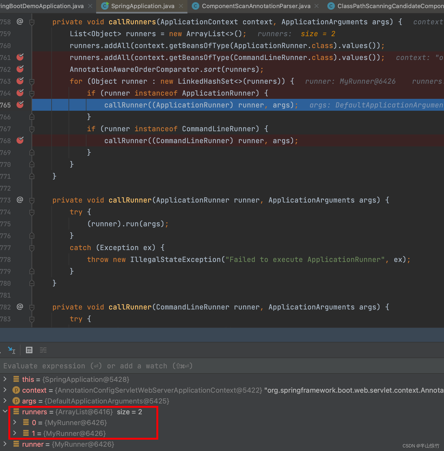Expand runners element 0 node
Screen dimensions: 444x451
pyautogui.click(x=15, y=422)
